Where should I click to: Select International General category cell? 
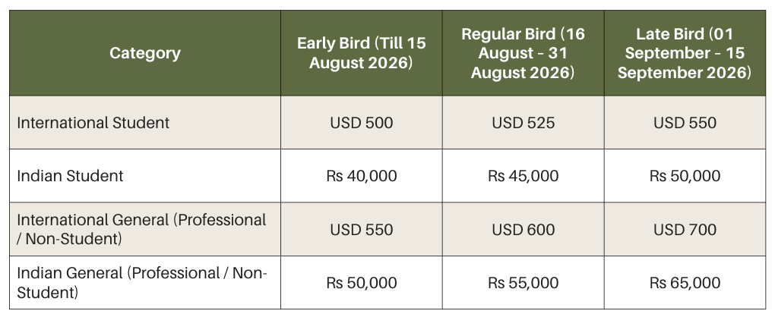[145, 229]
